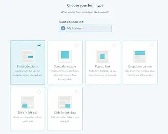Select the Slide in right box radio button
The height and width of the screenshot is (134, 168).
[x=77, y=92]
